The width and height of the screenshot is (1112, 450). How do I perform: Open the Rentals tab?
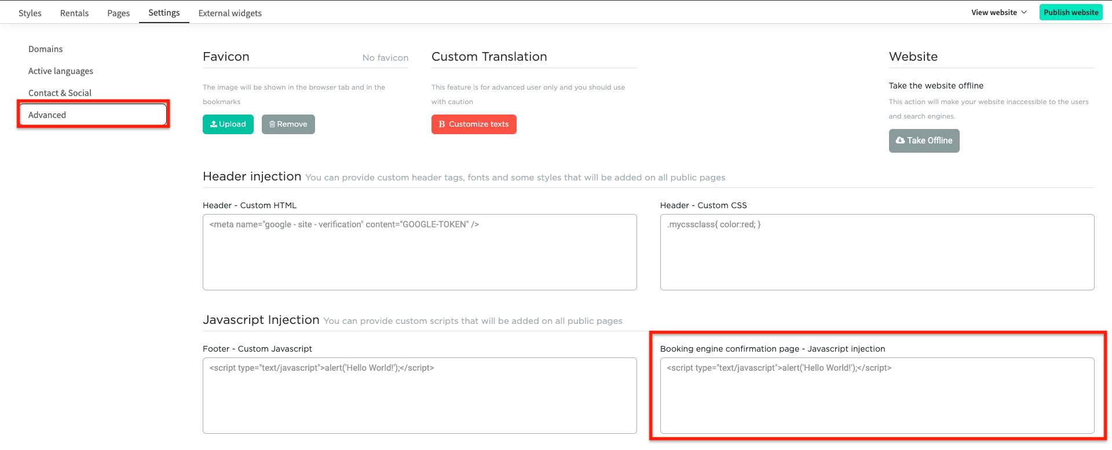coord(74,13)
